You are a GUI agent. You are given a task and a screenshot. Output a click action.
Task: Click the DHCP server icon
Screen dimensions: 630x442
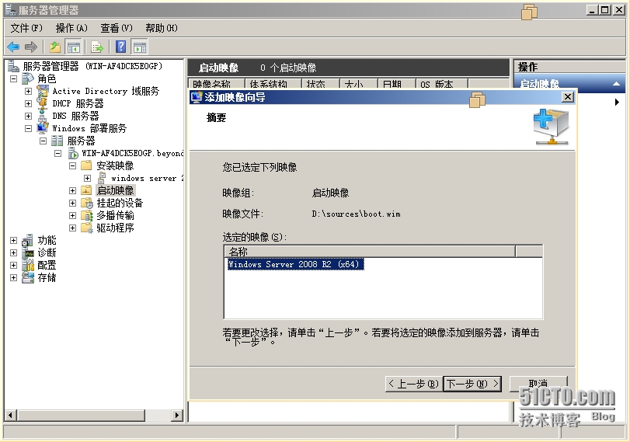point(42,103)
